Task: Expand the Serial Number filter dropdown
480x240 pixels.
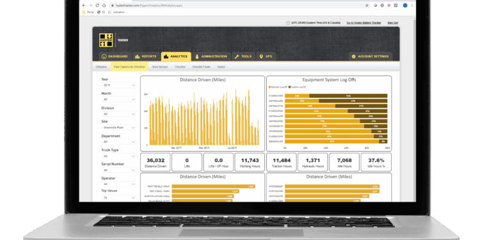Action: click(119, 170)
